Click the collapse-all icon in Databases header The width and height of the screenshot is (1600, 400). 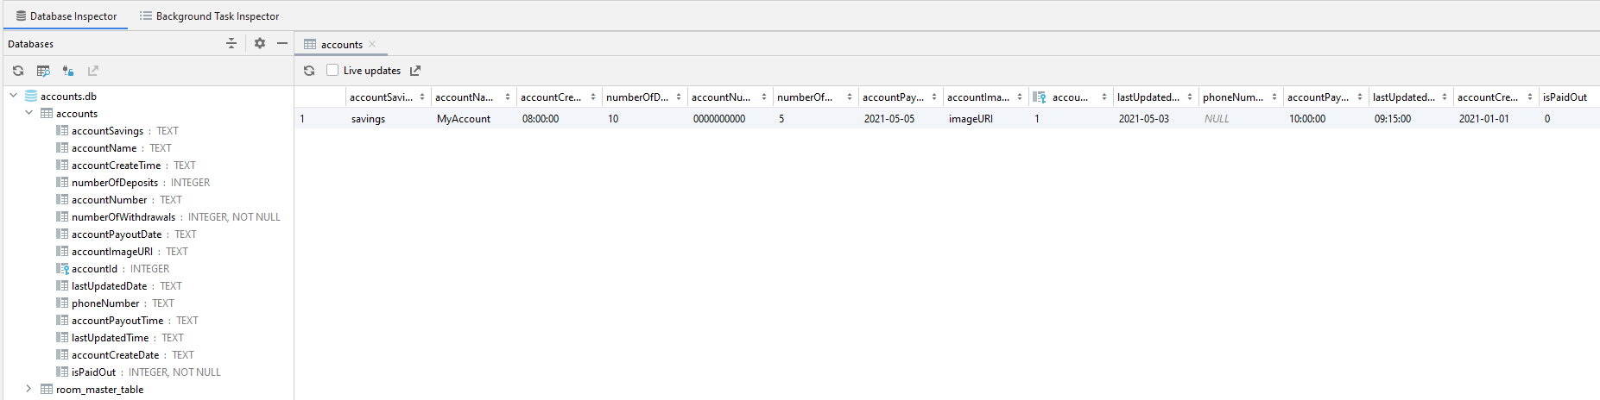231,43
